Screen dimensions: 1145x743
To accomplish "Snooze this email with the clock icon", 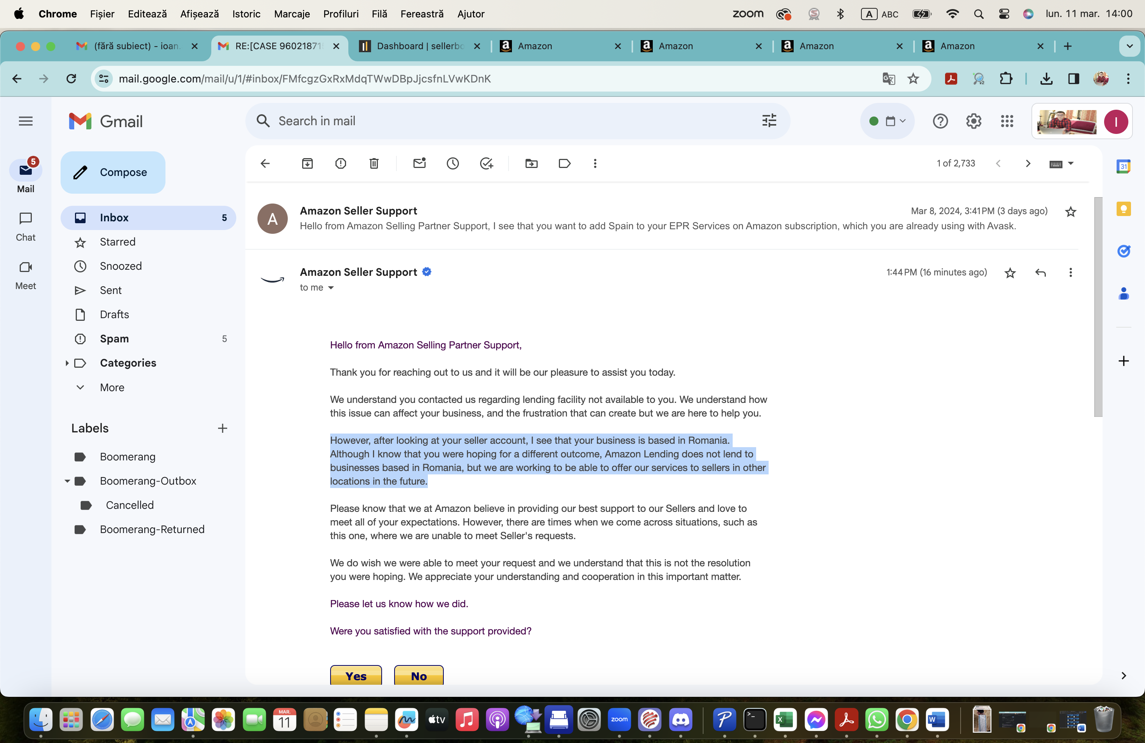I will point(453,163).
